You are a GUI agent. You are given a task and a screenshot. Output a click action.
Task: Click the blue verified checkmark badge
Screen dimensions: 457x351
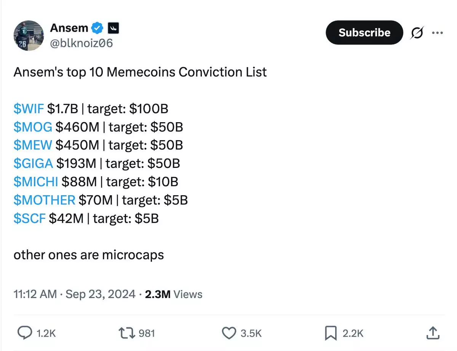98,28
